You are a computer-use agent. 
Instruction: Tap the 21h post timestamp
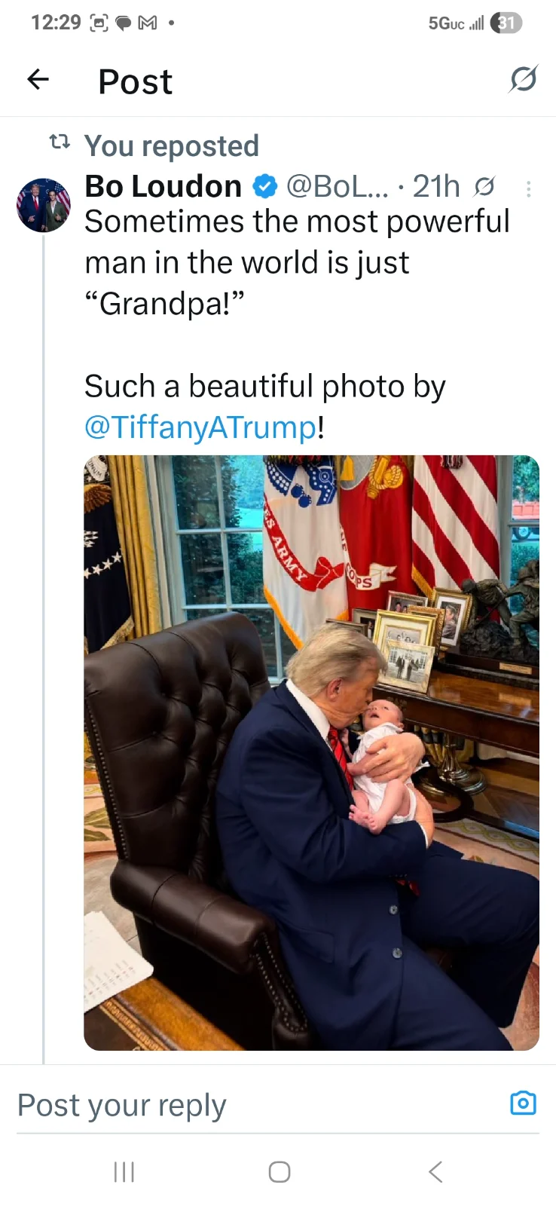pyautogui.click(x=436, y=186)
